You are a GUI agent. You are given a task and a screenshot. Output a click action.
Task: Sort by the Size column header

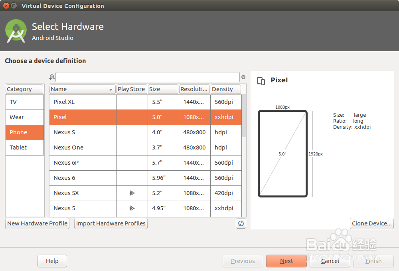pos(163,89)
